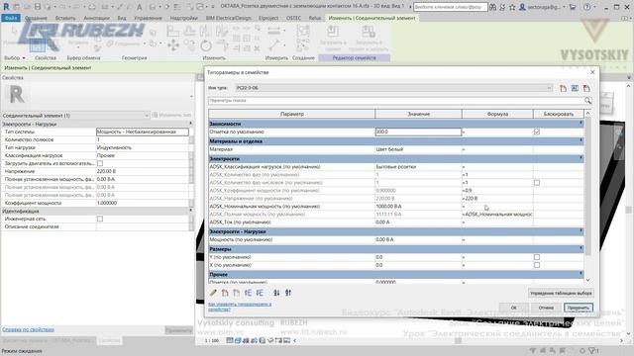The height and width of the screenshot is (356, 634).
Task: Click sort parameters descending icon
Action: [x=288, y=293]
